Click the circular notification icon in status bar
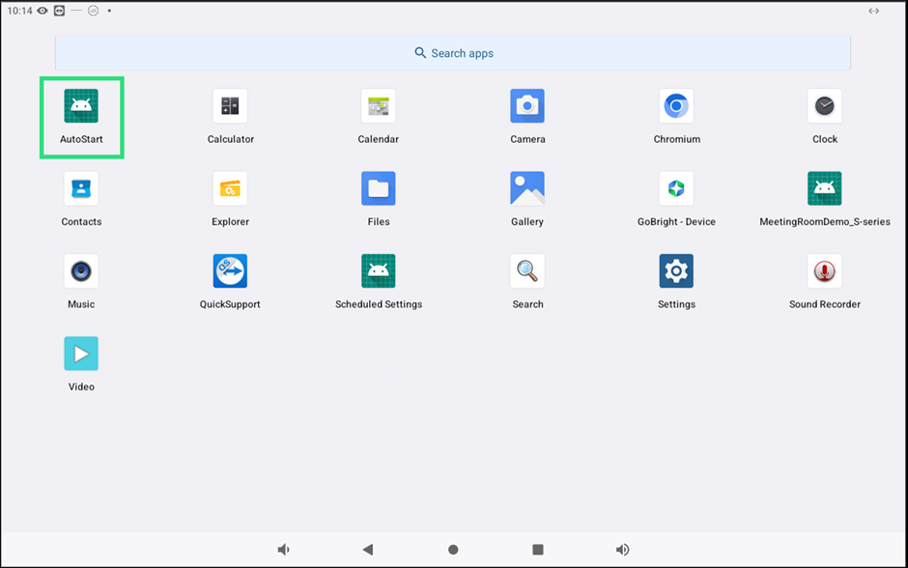The width and height of the screenshot is (908, 568). [94, 11]
